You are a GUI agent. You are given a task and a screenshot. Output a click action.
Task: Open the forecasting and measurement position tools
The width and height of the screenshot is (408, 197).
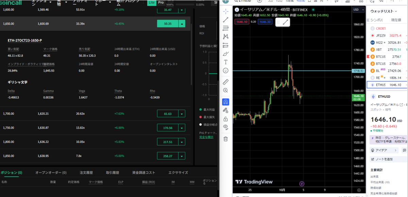pyautogui.click(x=226, y=45)
